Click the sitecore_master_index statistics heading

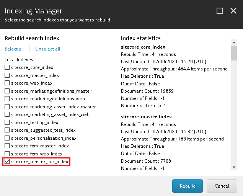click(146, 117)
